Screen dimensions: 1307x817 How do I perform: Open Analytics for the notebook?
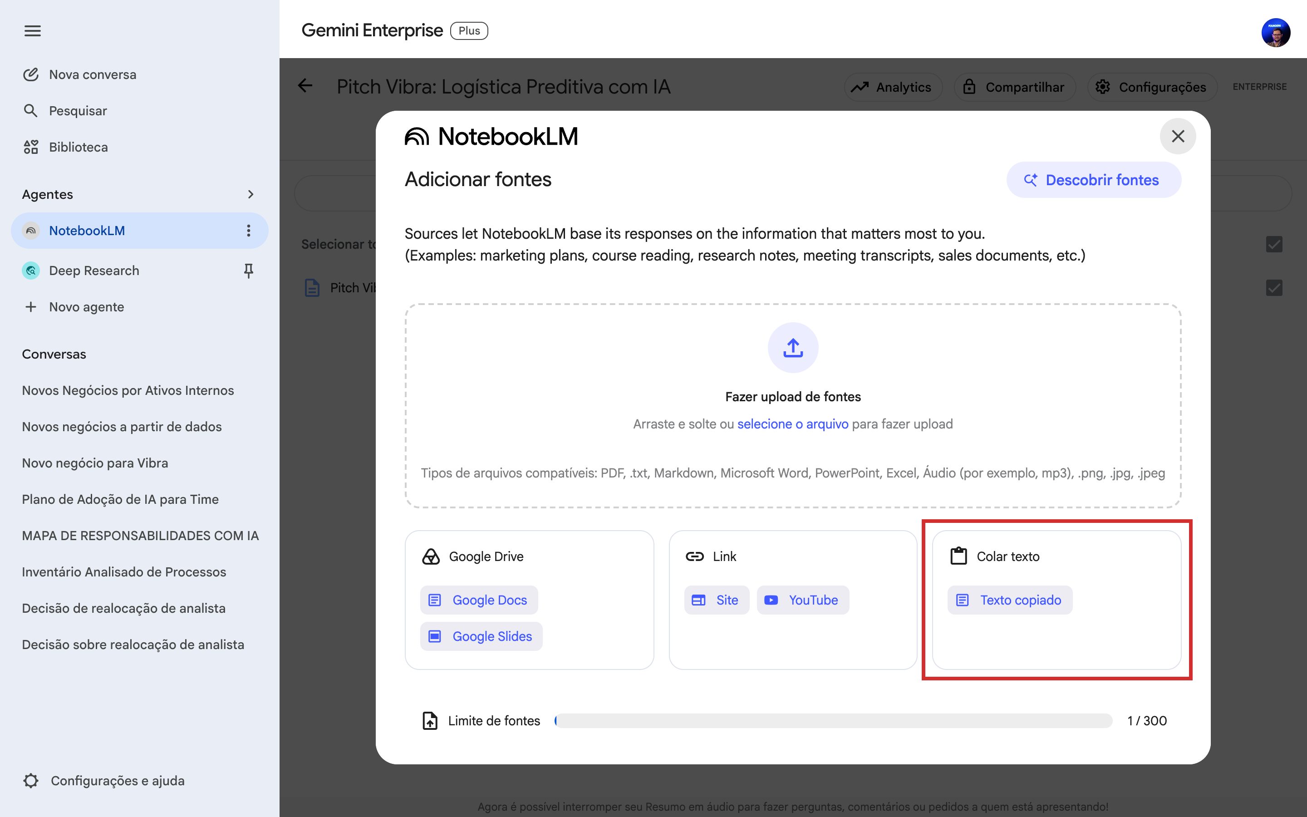(893, 87)
